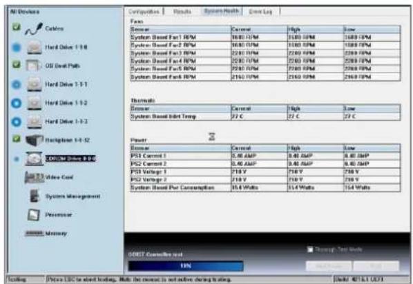Switch to the Results tab

tap(182, 12)
